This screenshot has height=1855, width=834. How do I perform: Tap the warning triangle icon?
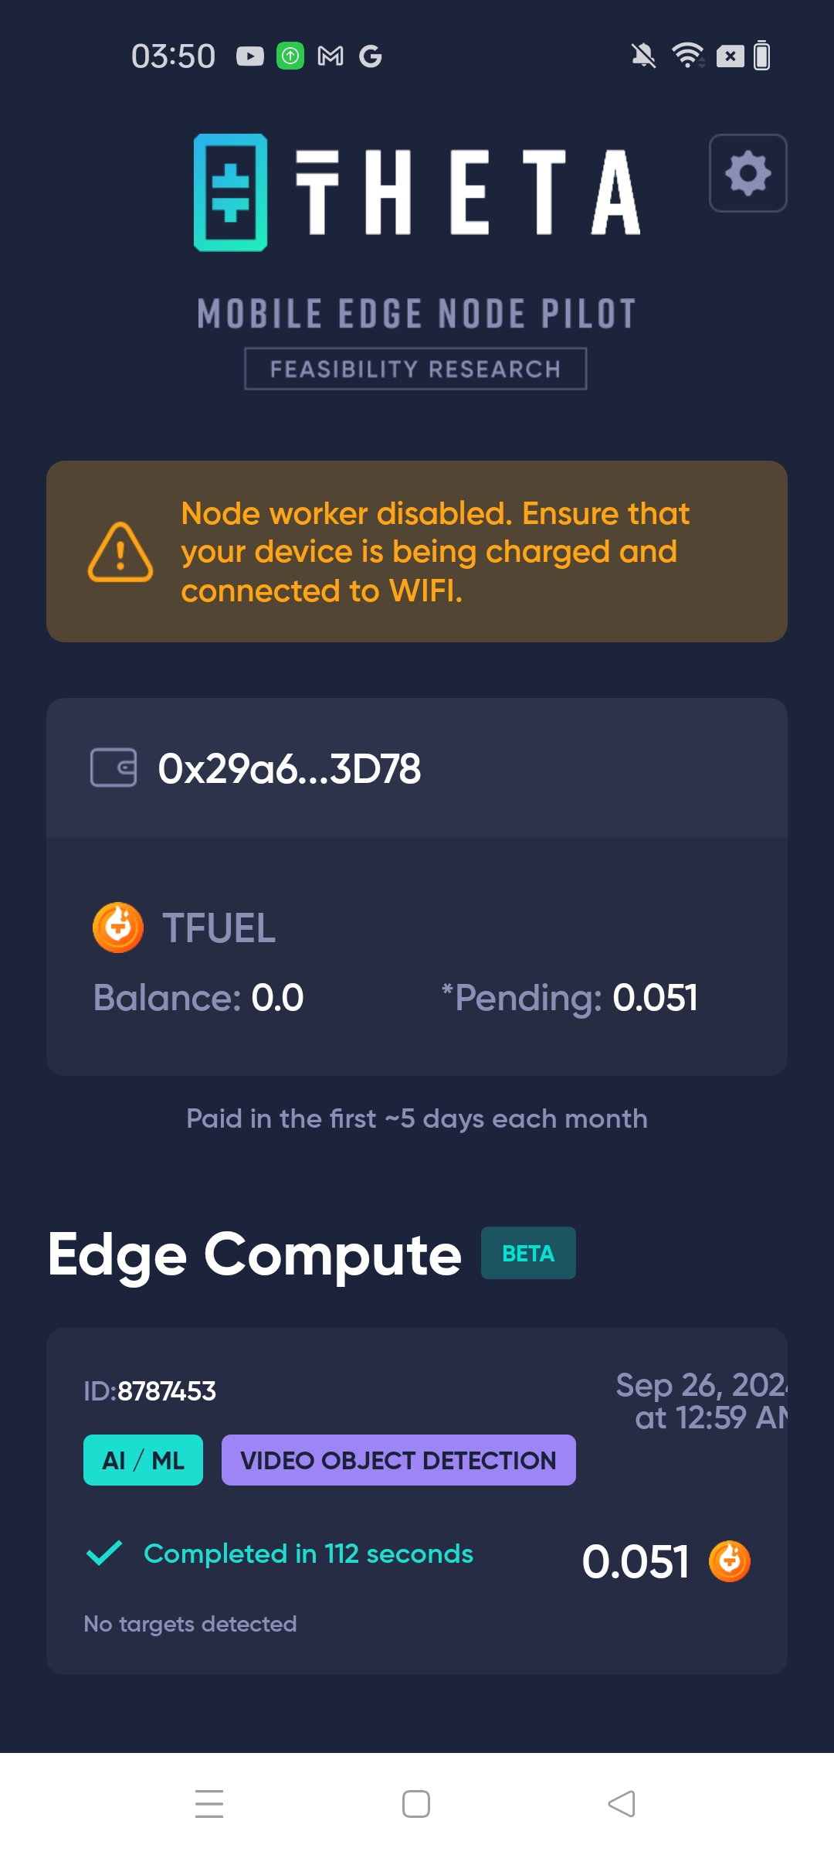click(120, 552)
